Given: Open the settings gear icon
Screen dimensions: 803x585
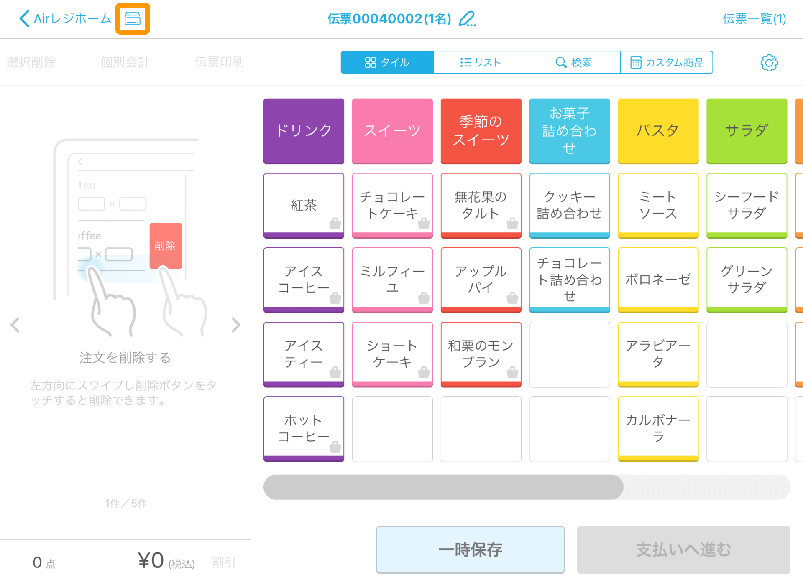Looking at the screenshot, I should (x=769, y=63).
